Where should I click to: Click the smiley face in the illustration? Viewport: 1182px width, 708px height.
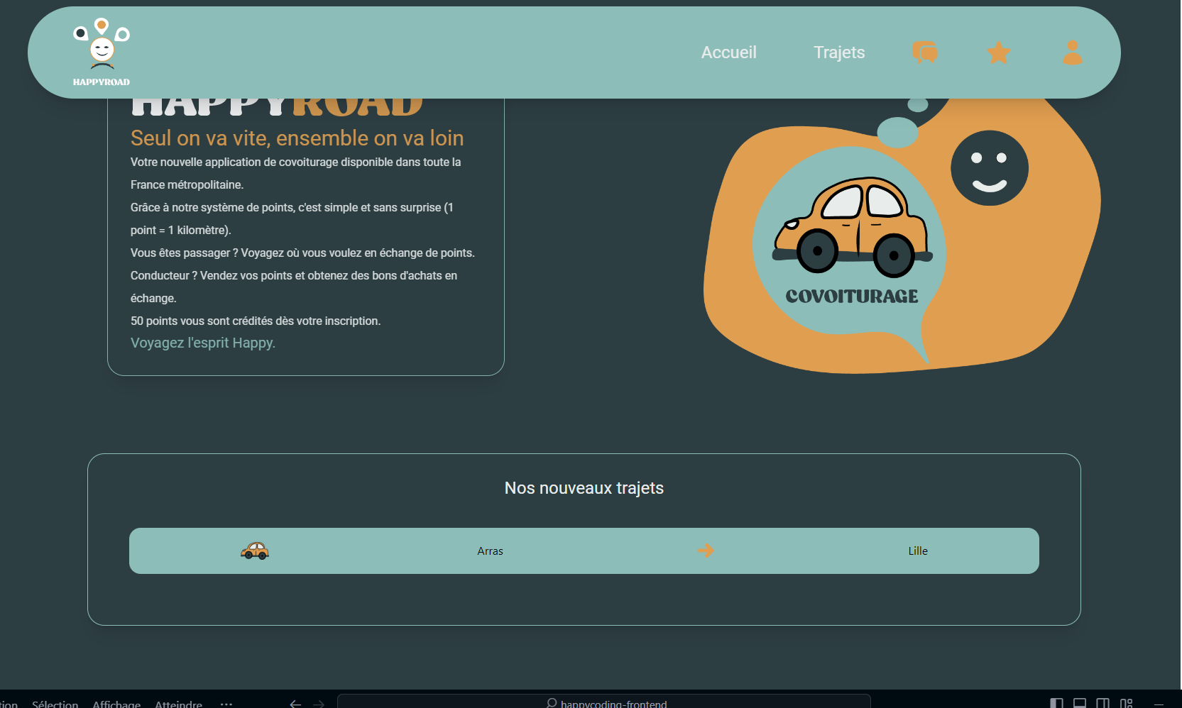989,168
